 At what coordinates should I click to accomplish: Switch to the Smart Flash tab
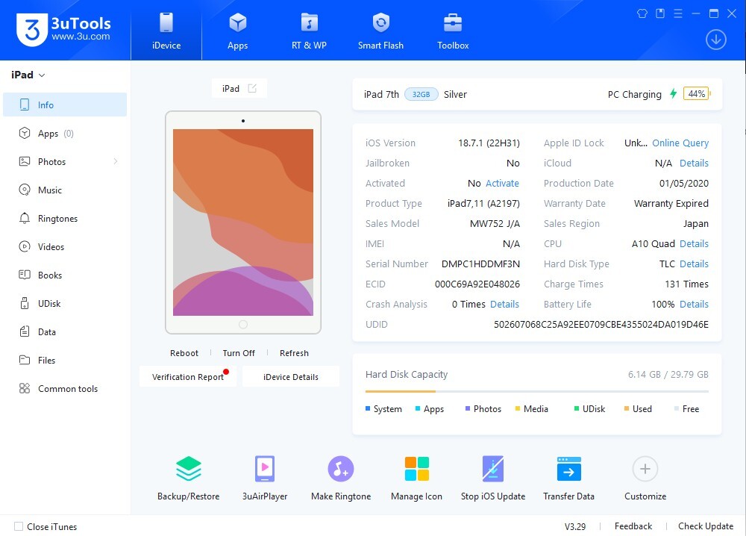[x=380, y=31]
